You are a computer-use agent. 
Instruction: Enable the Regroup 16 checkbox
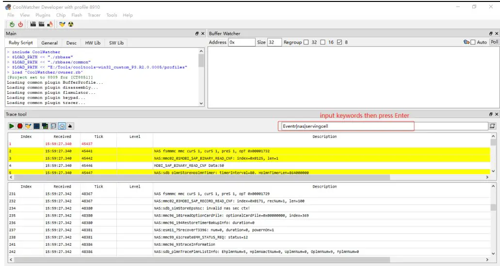[323, 43]
